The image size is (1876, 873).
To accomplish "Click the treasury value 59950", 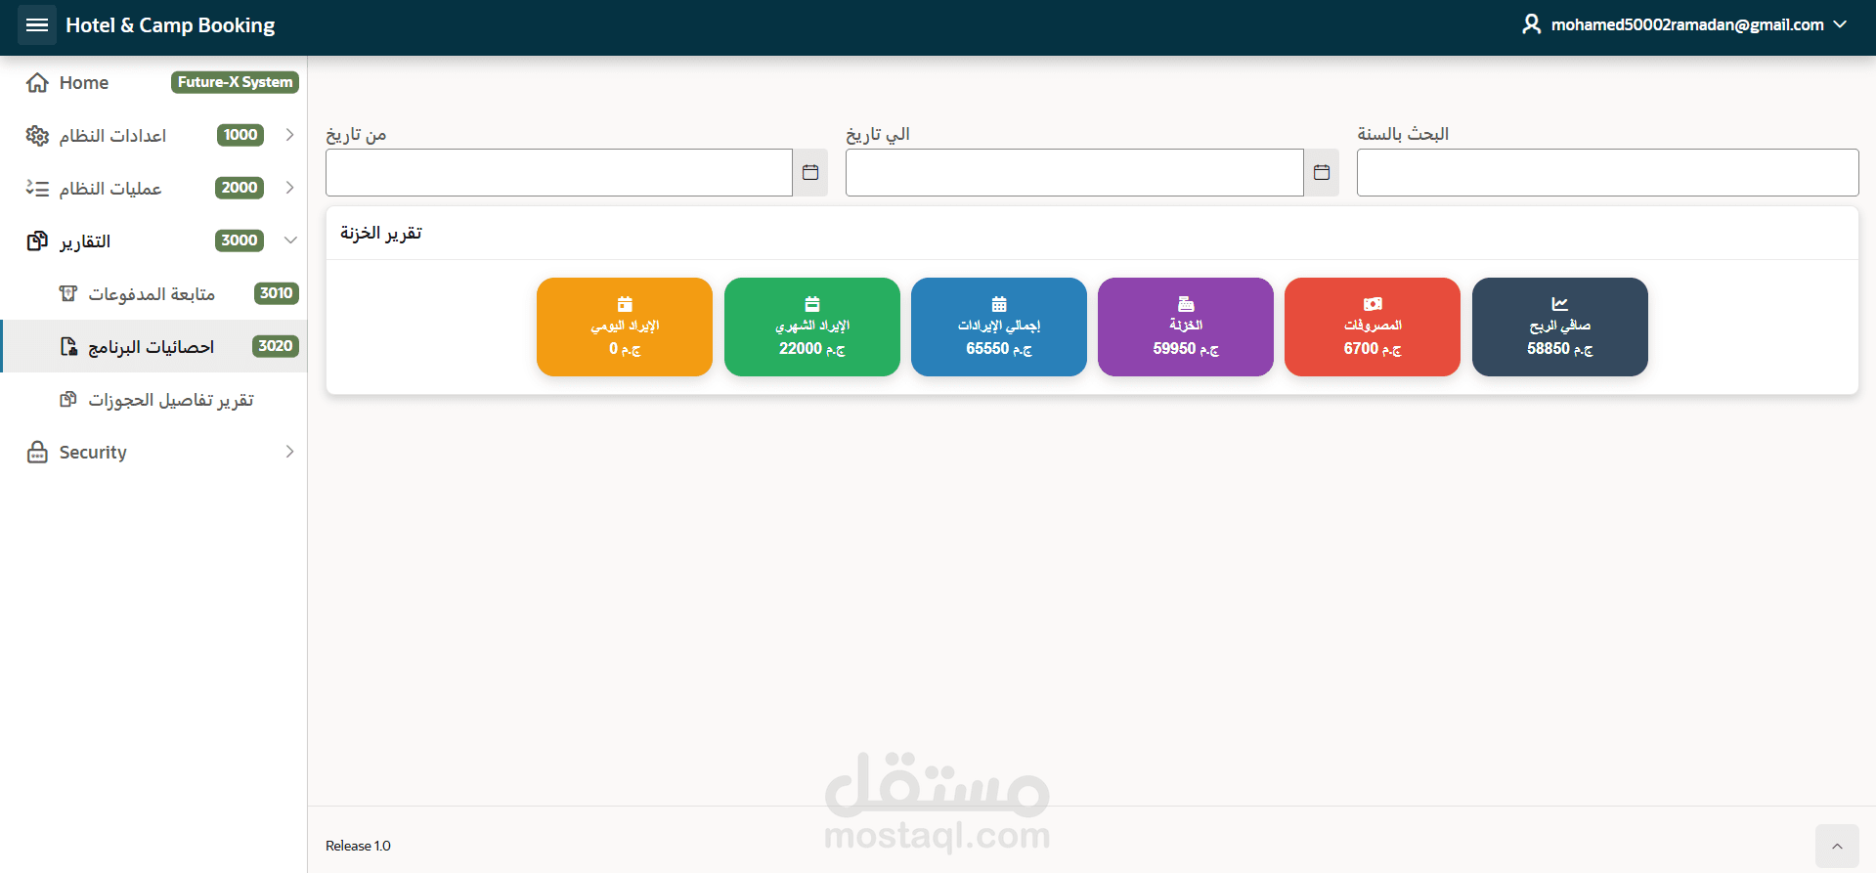I will tap(1174, 349).
